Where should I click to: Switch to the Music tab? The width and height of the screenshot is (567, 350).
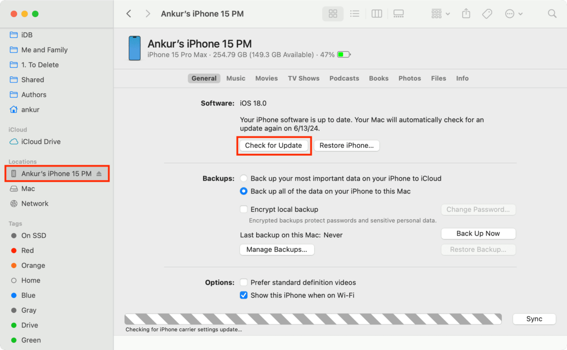pos(236,78)
